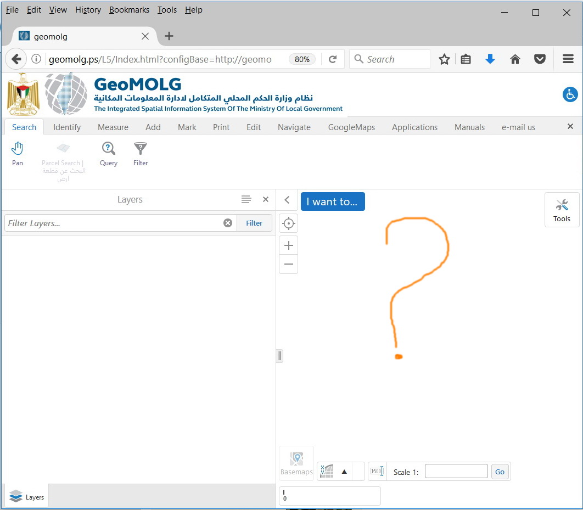Zoom out the map with minus

coord(289,264)
